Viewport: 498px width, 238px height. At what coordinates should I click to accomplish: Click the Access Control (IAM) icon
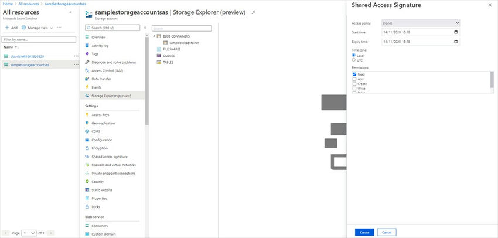[87, 70]
